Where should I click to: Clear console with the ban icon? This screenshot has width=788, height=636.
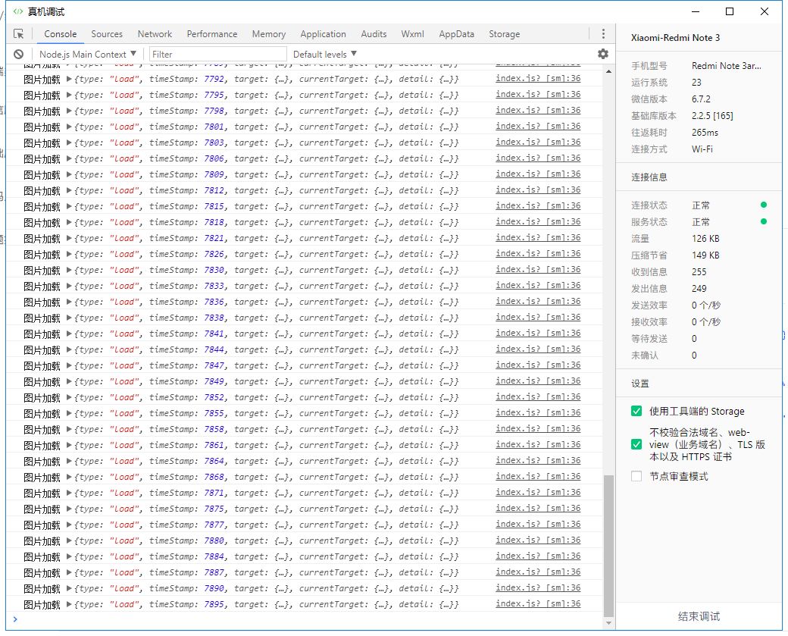[19, 54]
